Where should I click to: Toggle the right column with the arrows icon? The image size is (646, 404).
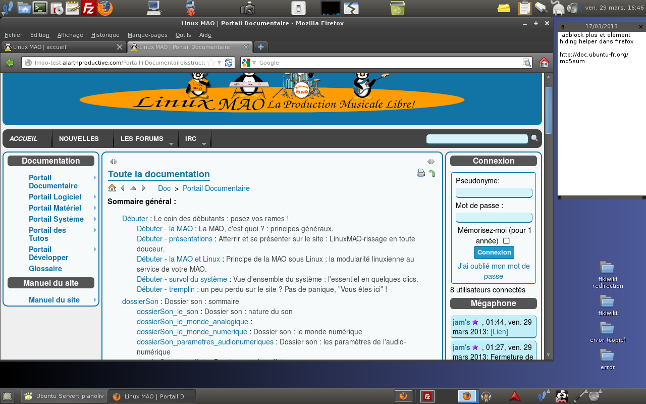(x=430, y=162)
